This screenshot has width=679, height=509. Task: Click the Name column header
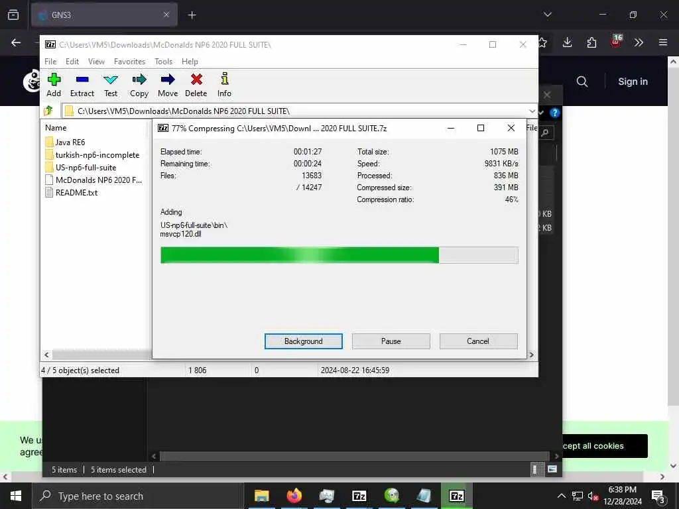[x=56, y=128]
